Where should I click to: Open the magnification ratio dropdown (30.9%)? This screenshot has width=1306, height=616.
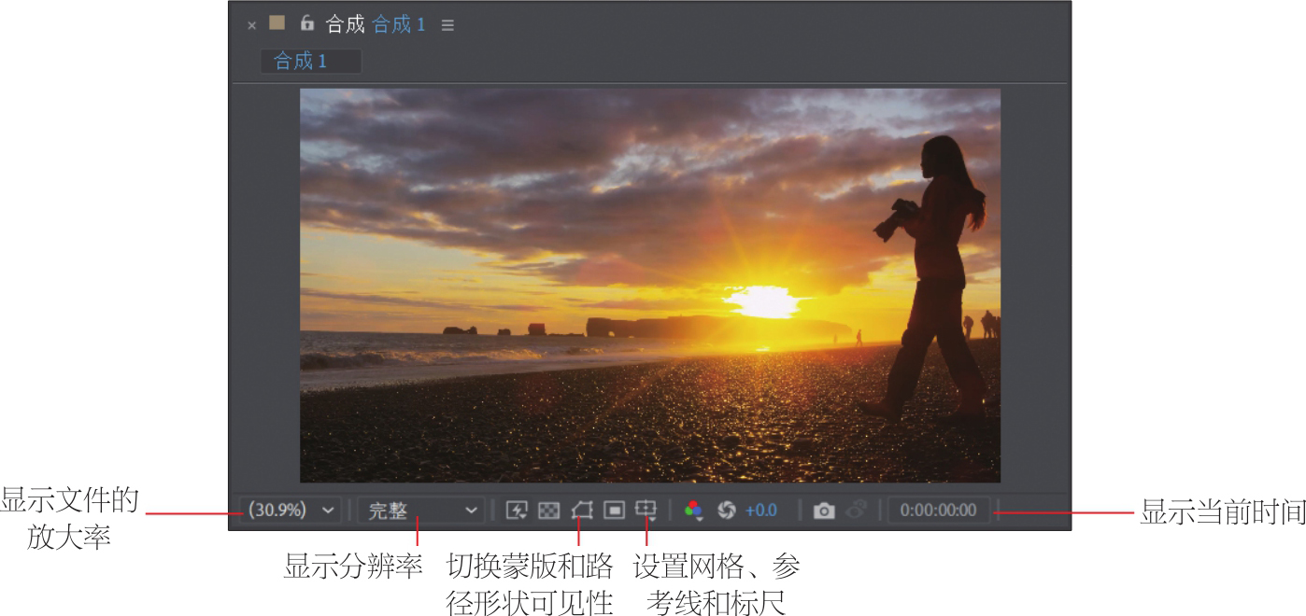(289, 511)
